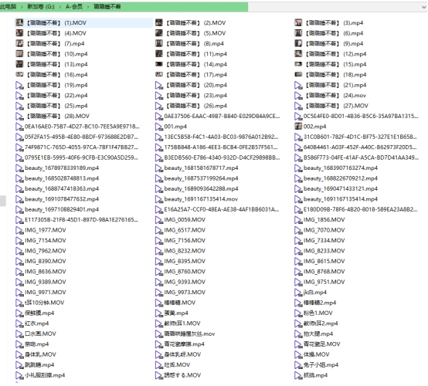Viewport: 428px width, 386px height.
Task: Select the file icon of IMG_9971.MOV
Action: (x=19, y=293)
